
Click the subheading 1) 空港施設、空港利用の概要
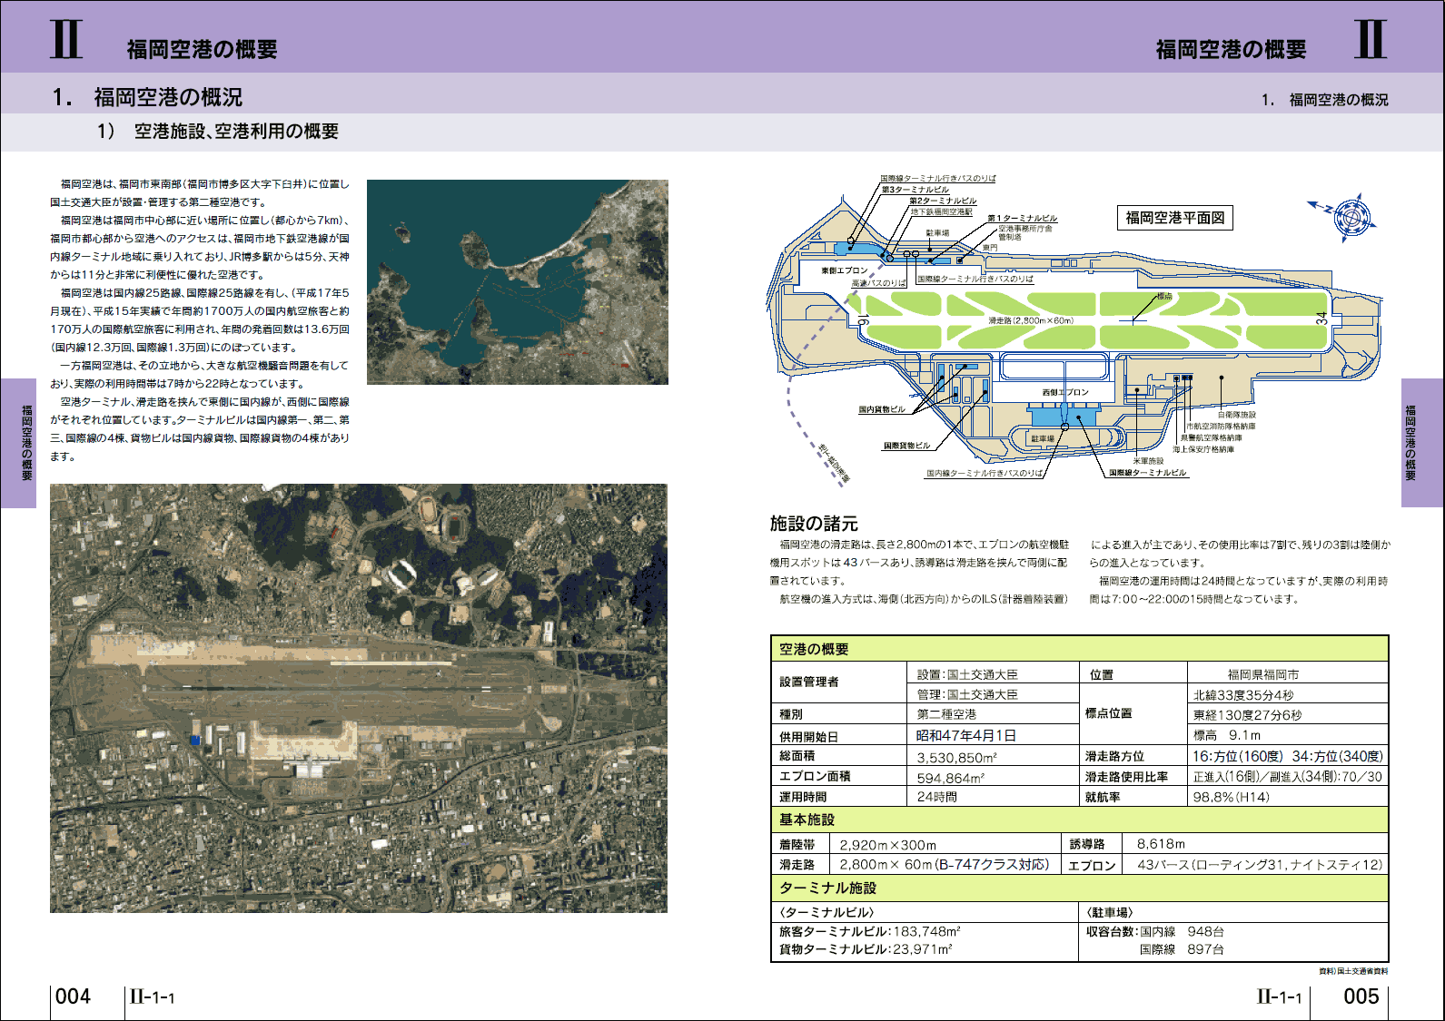tap(218, 132)
